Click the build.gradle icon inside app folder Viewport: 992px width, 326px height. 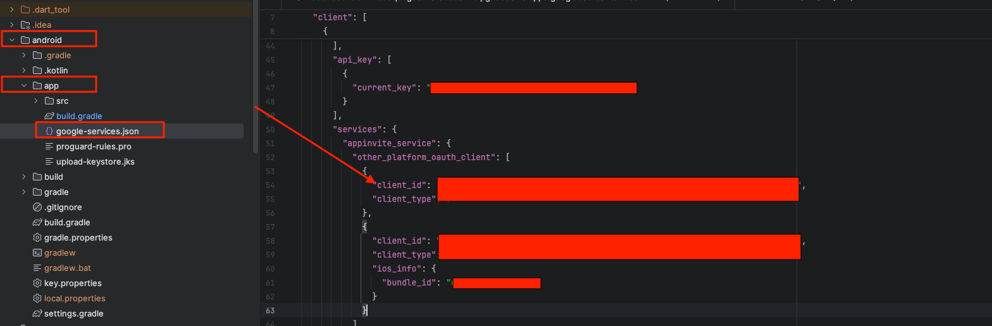tap(49, 116)
